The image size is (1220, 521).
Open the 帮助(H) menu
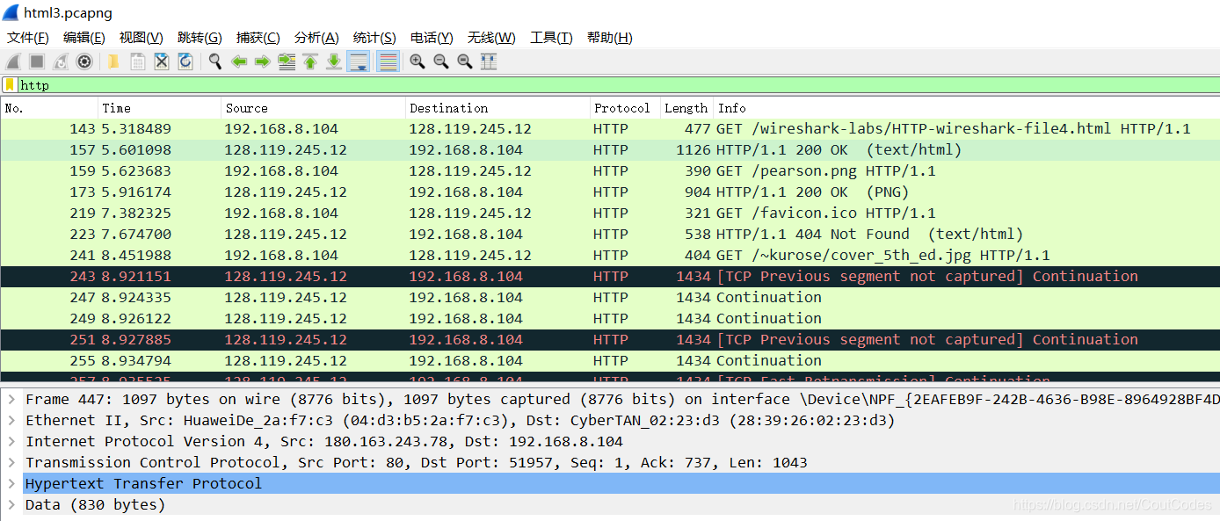pos(610,38)
